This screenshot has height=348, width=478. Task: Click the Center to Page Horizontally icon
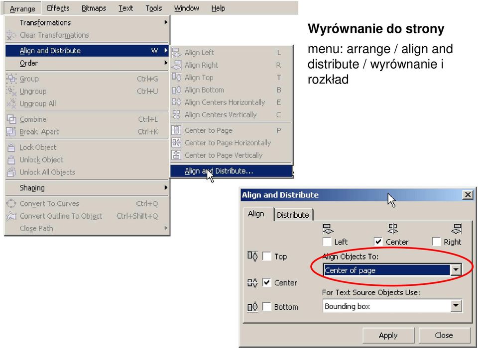tap(176, 143)
